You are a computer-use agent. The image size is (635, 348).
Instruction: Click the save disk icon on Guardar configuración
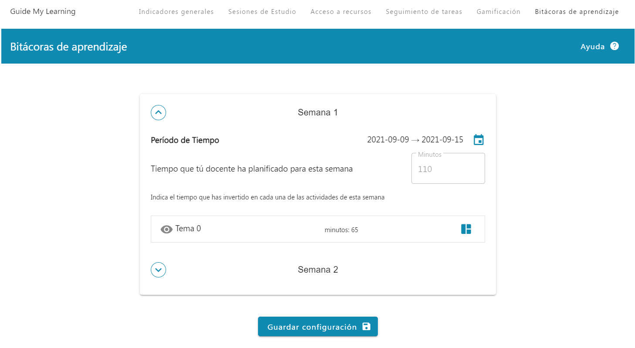(x=367, y=327)
